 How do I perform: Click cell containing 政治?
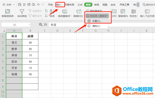pyautogui.click(x=14, y=62)
